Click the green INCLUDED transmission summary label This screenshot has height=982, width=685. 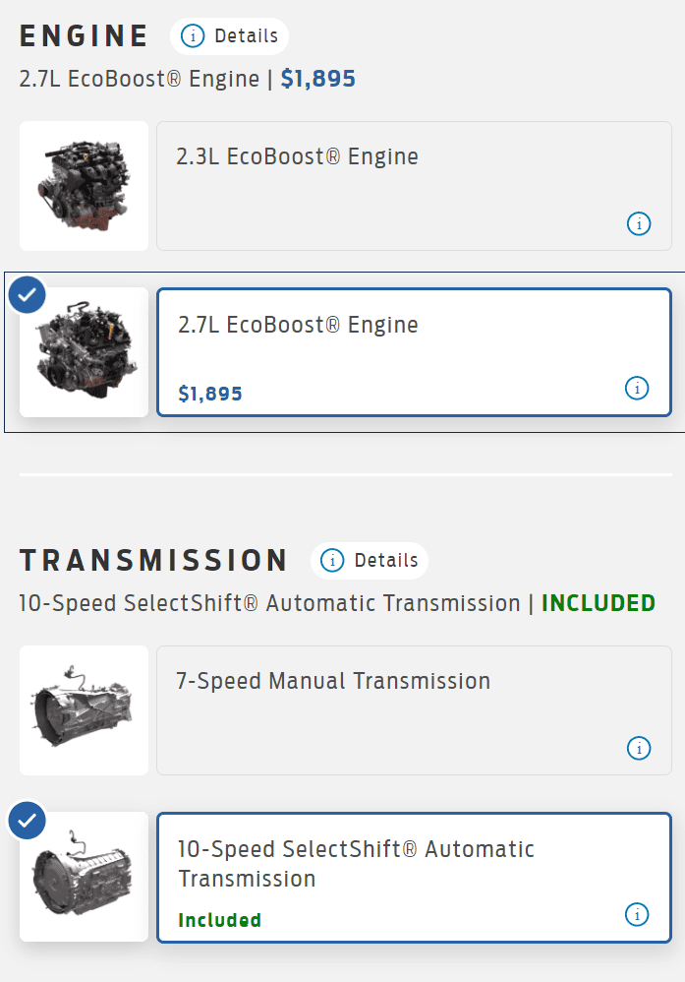pos(599,603)
